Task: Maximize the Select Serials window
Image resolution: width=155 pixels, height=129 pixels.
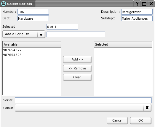Action: [144, 4]
